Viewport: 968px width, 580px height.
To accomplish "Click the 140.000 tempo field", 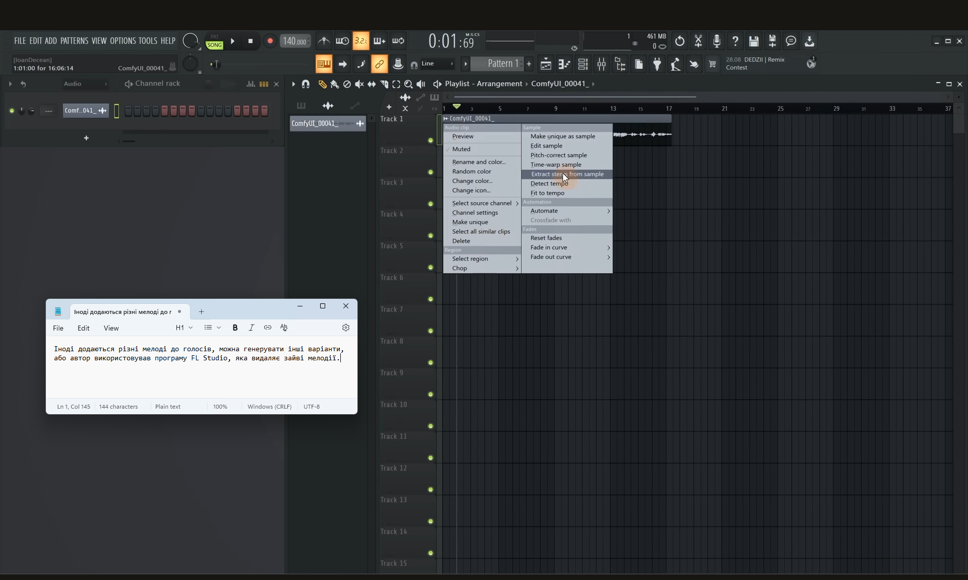I will coord(295,41).
